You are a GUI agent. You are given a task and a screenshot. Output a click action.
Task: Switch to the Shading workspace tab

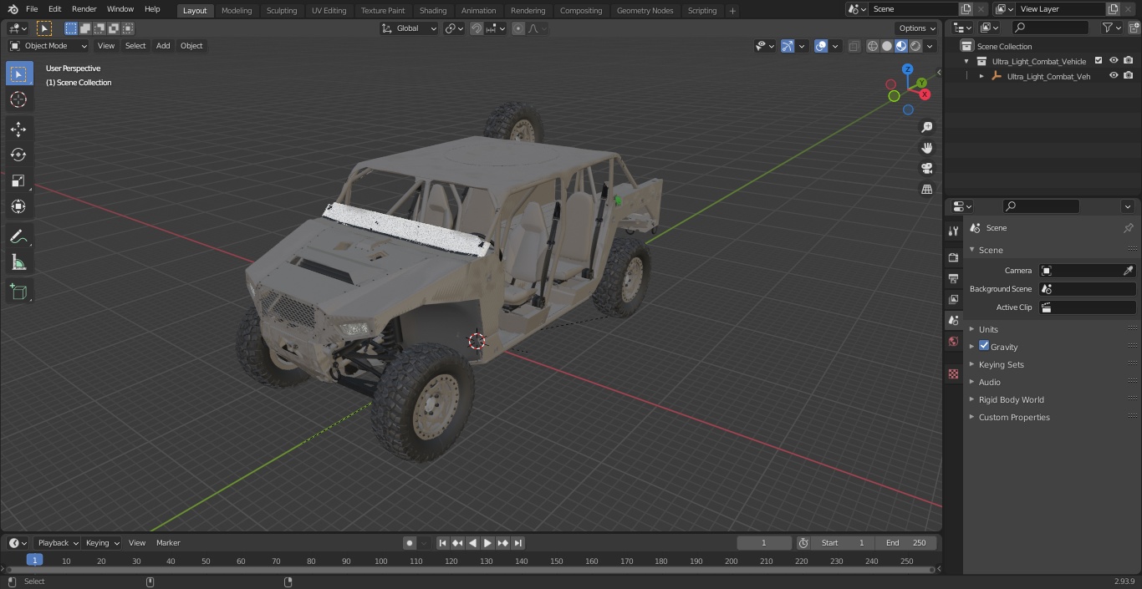click(x=433, y=10)
